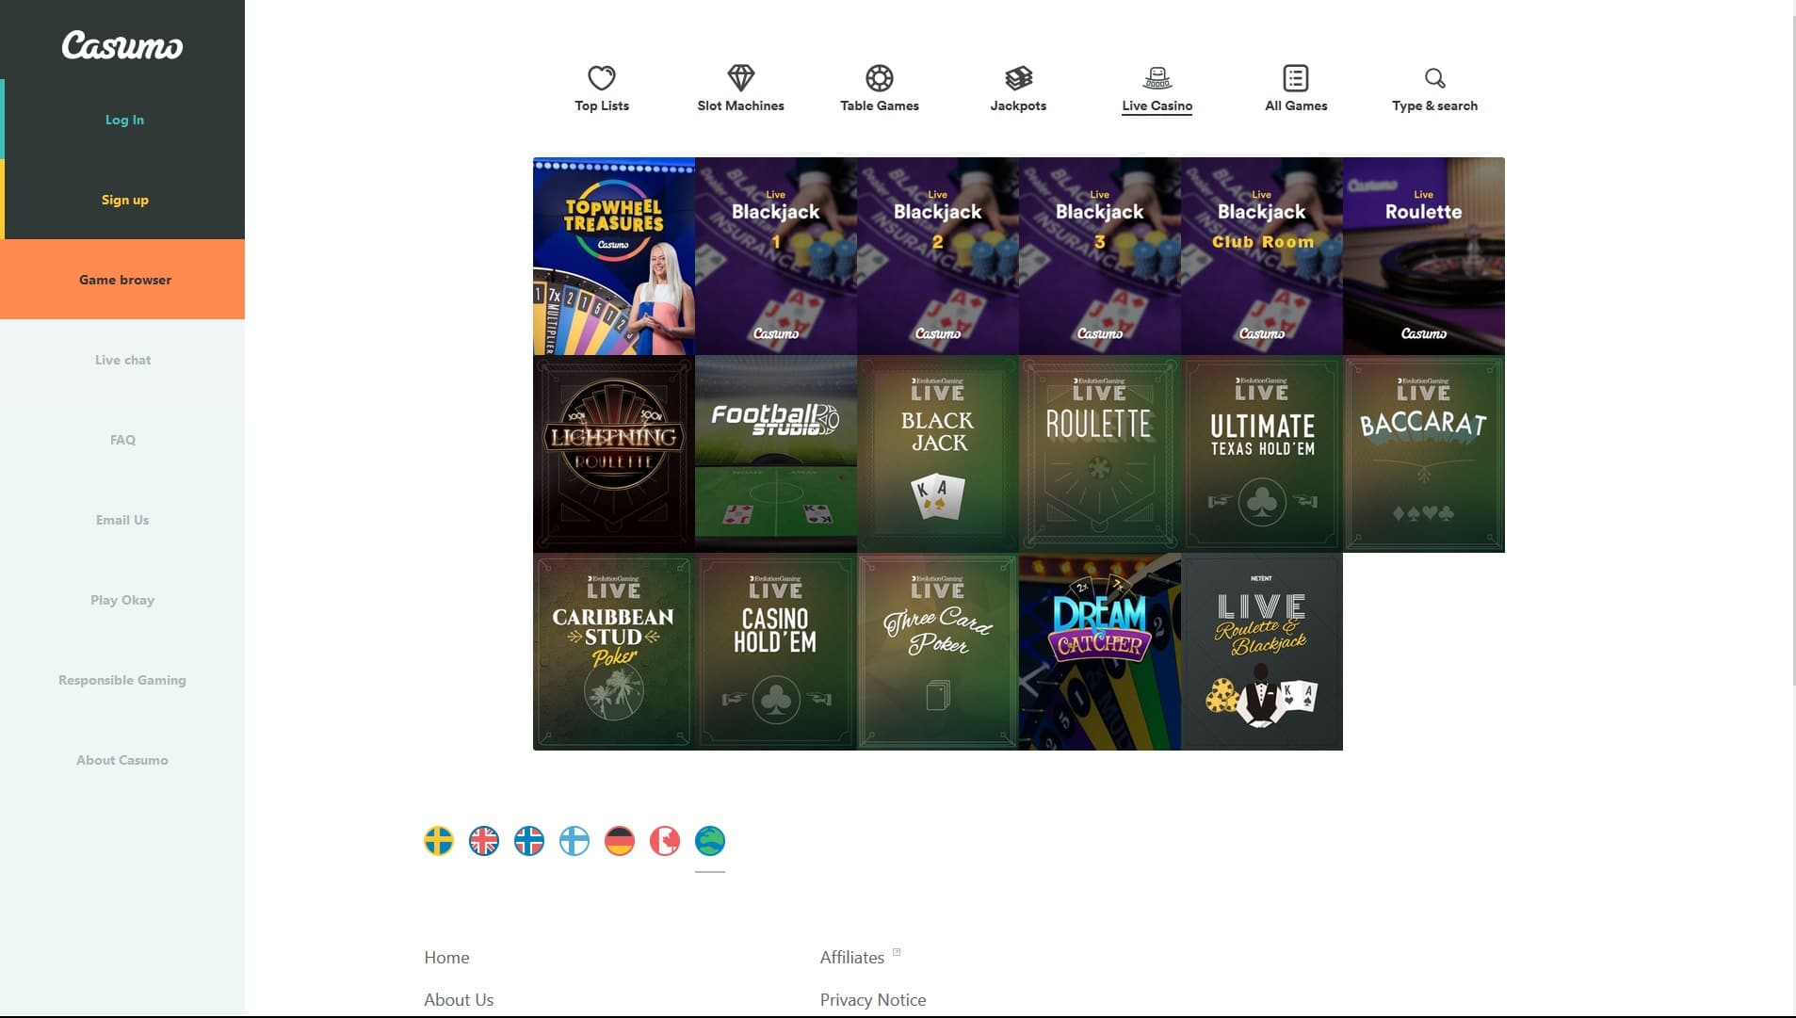Click Sign up in sidebar
This screenshot has height=1018, width=1796.
(x=124, y=200)
